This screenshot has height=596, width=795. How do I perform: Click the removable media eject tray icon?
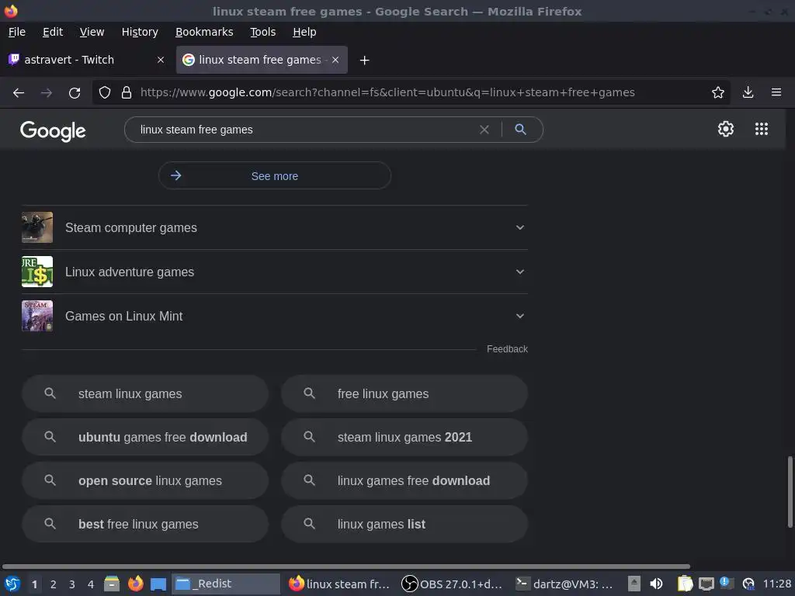[634, 584]
